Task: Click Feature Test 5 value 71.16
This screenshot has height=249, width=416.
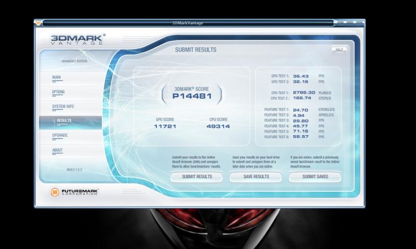Action: point(301,132)
